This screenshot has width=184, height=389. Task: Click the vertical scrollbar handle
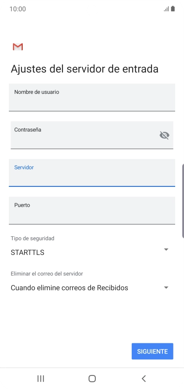(183, 201)
